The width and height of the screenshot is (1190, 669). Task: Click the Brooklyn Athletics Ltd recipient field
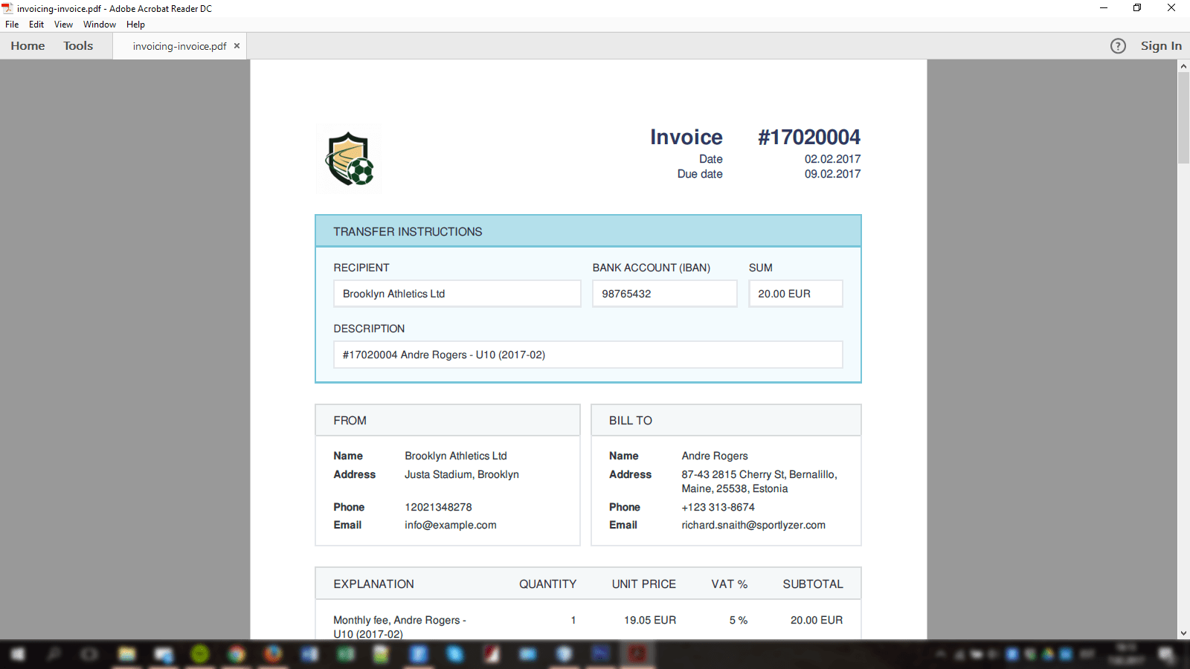[x=457, y=294]
